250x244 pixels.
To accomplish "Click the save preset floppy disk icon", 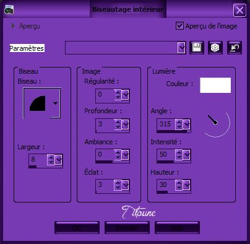I will [197, 48].
